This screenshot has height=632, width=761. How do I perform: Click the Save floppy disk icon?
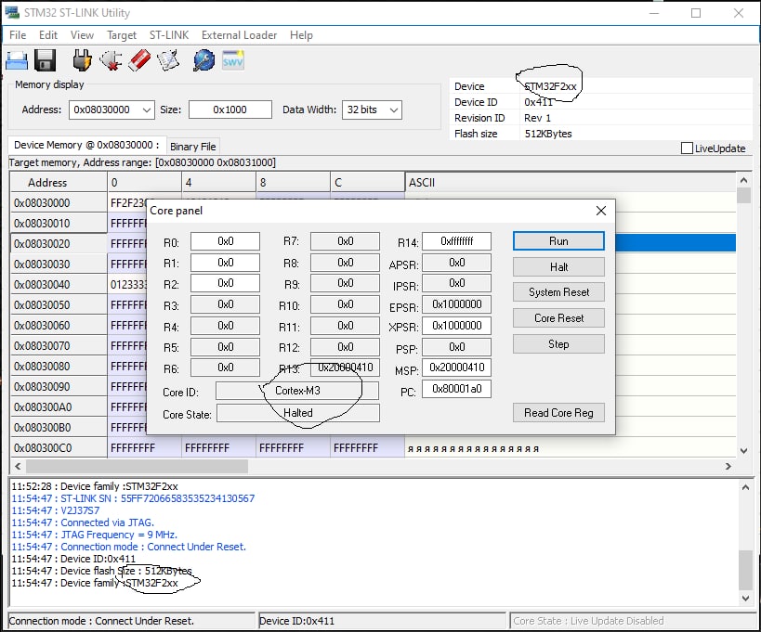(x=45, y=60)
